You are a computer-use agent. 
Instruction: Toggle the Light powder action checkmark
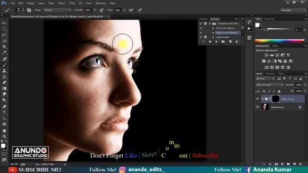[201, 37]
